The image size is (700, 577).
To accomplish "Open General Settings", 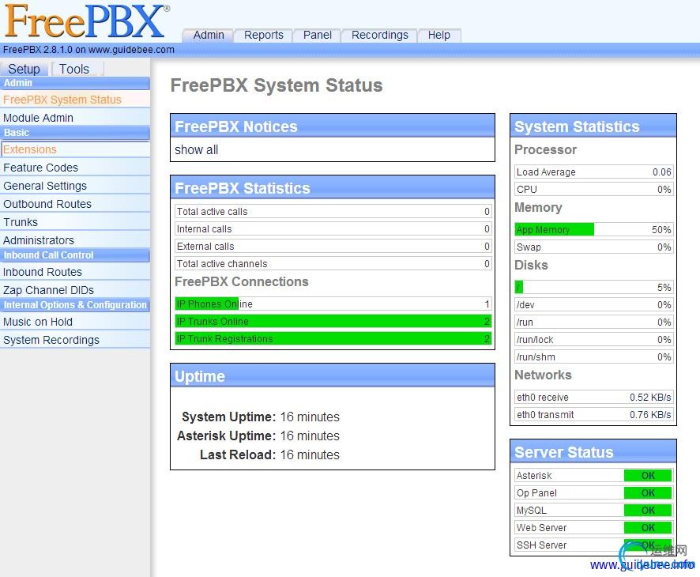I will (x=75, y=186).
